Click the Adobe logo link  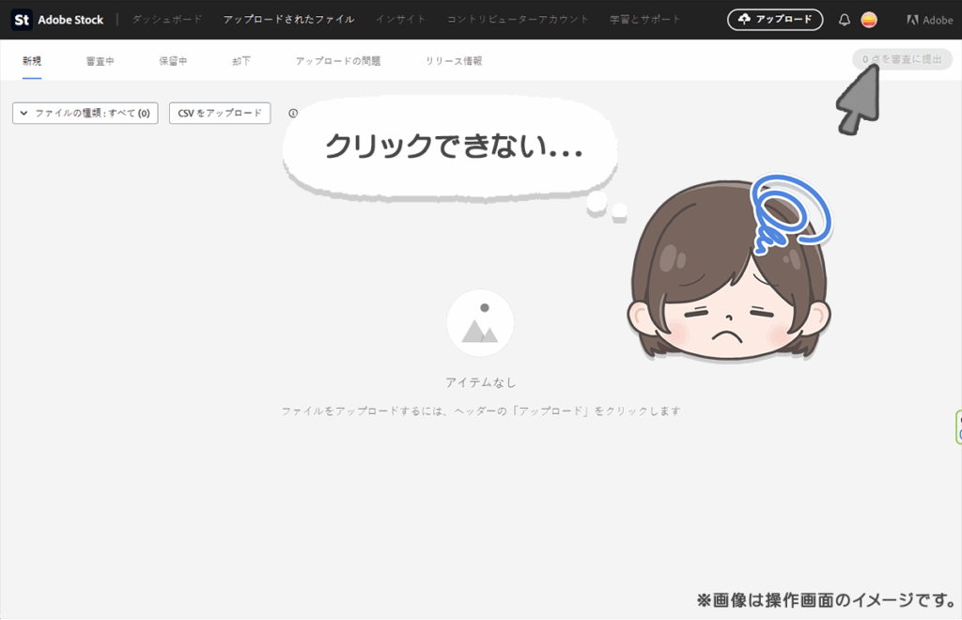pyautogui.click(x=929, y=20)
